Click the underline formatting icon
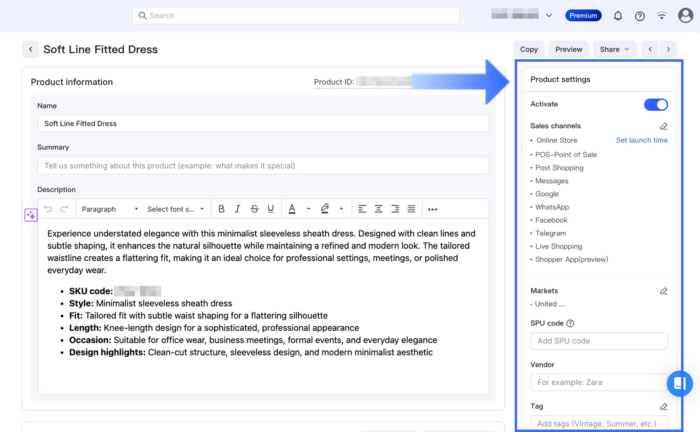The image size is (700, 432). click(271, 209)
